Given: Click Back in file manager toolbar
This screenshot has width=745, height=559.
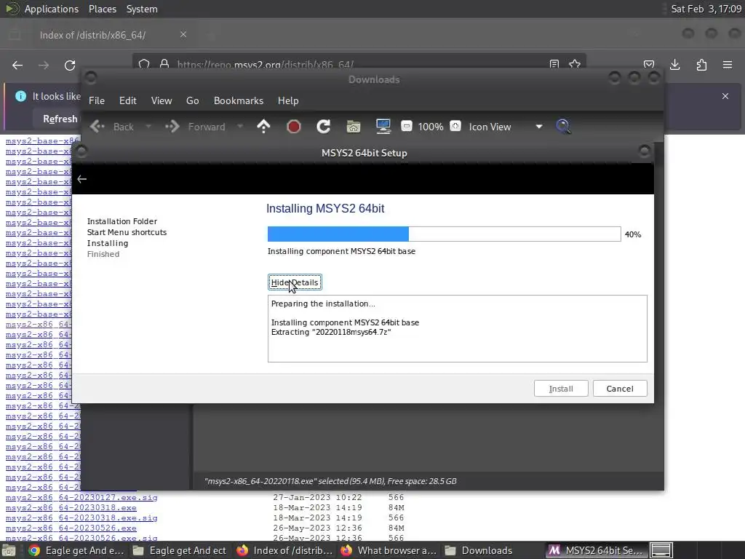Looking at the screenshot, I should tap(112, 127).
